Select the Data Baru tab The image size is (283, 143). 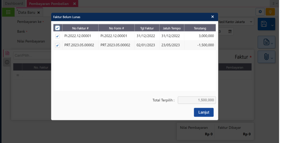point(27,12)
